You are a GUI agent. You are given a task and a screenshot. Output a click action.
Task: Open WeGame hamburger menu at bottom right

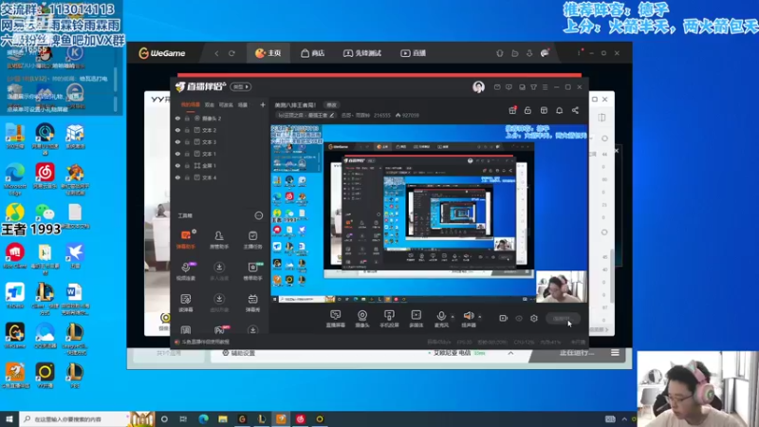tap(615, 353)
